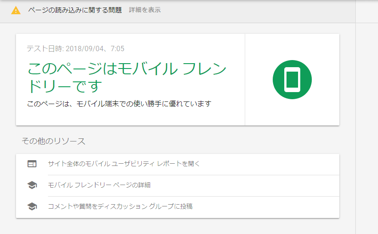Click the このページはモバイル フレンドリーです headline
The width and height of the screenshot is (378, 234).
127,77
